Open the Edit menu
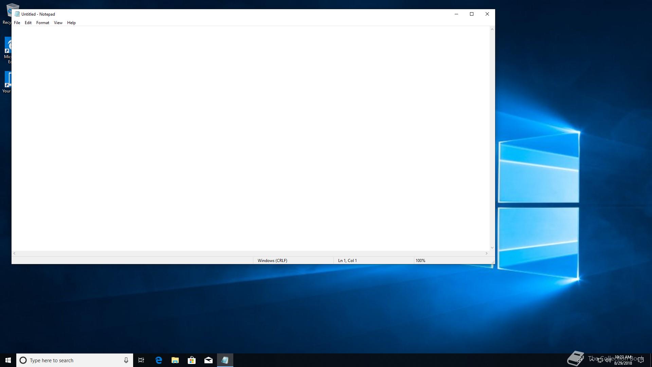This screenshot has height=367, width=652. [x=28, y=23]
